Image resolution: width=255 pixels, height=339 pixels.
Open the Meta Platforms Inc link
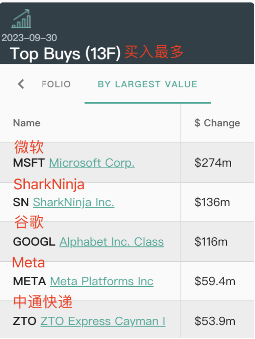point(102,281)
